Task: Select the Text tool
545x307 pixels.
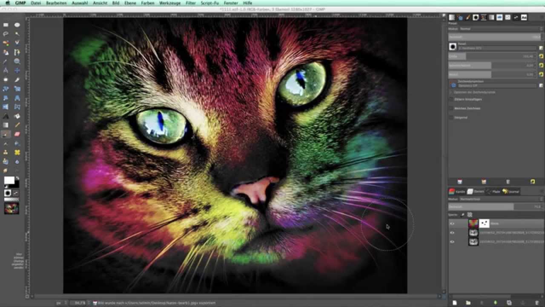Action: (6, 116)
